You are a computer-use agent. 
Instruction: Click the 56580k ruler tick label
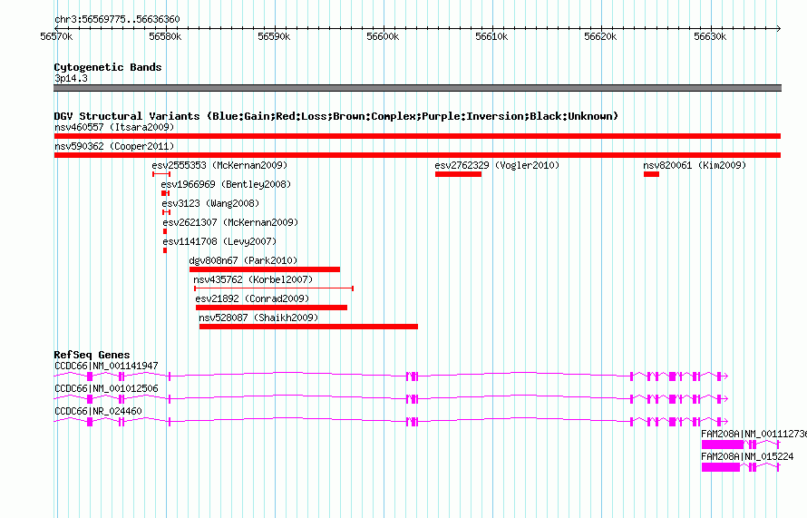pos(165,36)
